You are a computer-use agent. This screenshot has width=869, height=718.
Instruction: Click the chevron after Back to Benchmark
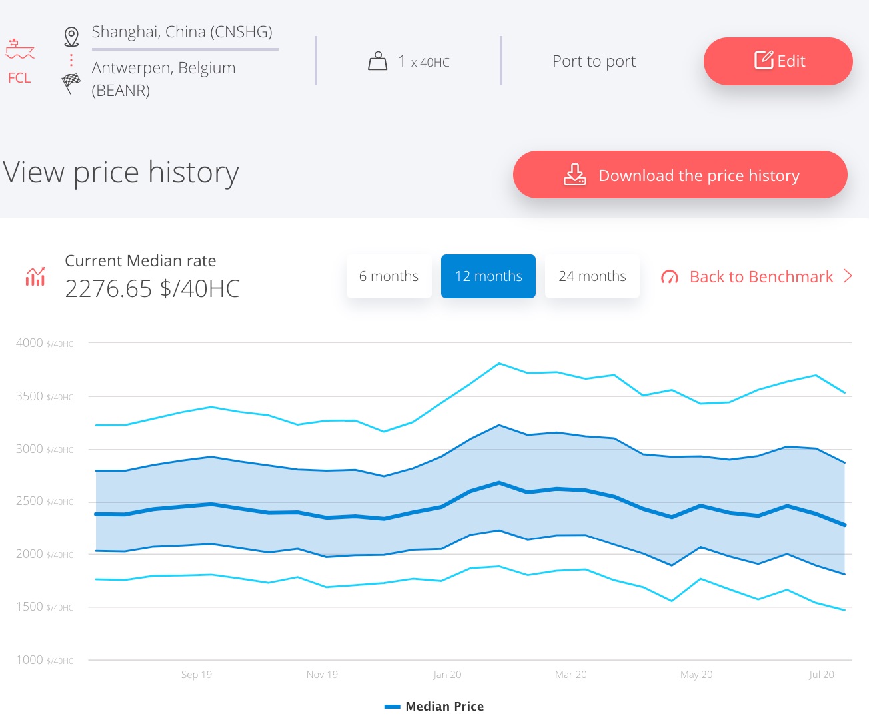coord(848,276)
